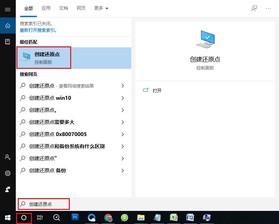
Task: Click the 重新打开搜索索引 link
Action: click(38, 31)
